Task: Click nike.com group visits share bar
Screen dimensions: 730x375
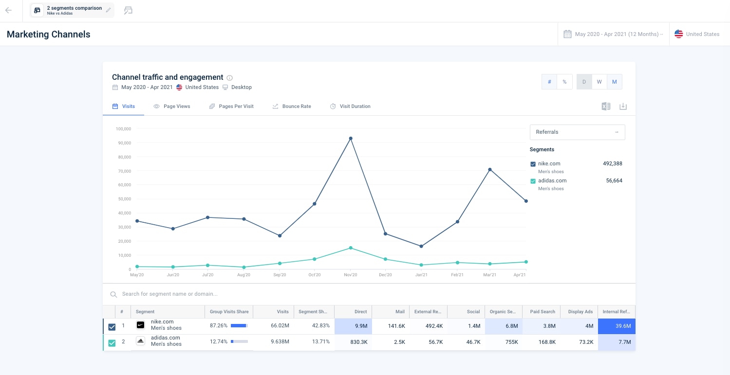Action: pyautogui.click(x=239, y=325)
